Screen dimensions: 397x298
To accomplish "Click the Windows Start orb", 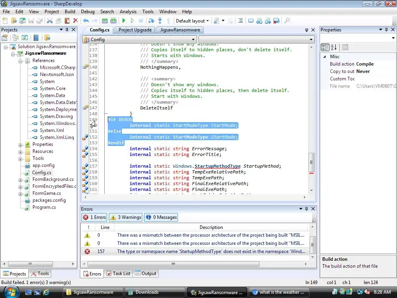I will pyautogui.click(x=10, y=292).
